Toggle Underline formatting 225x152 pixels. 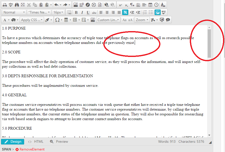(x=88, y=13)
